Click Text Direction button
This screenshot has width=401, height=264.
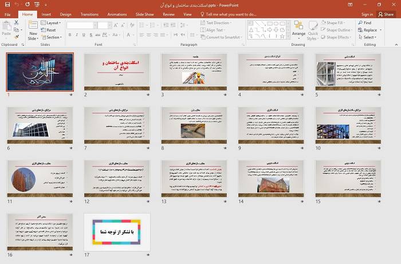coord(215,23)
